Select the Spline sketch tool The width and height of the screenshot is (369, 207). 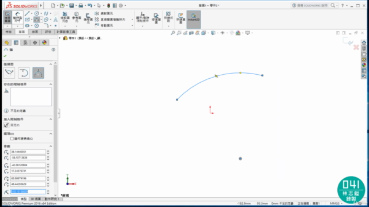(x=46, y=13)
